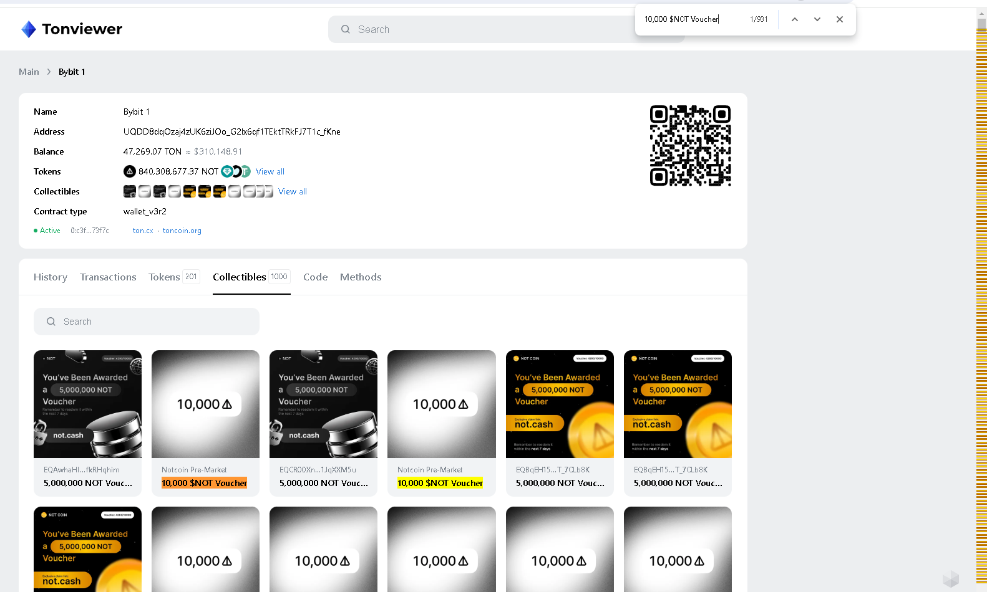The image size is (987, 592).
Task: Click the black Notcoin token icon
Action: [130, 171]
